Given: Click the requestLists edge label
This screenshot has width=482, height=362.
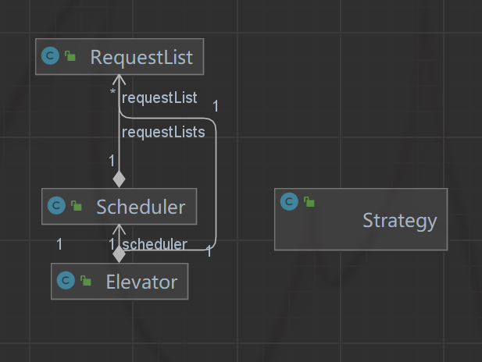Looking at the screenshot, I should (163, 132).
